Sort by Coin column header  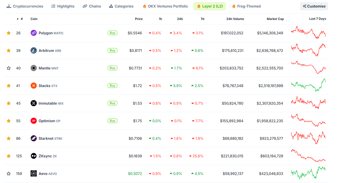(34, 19)
